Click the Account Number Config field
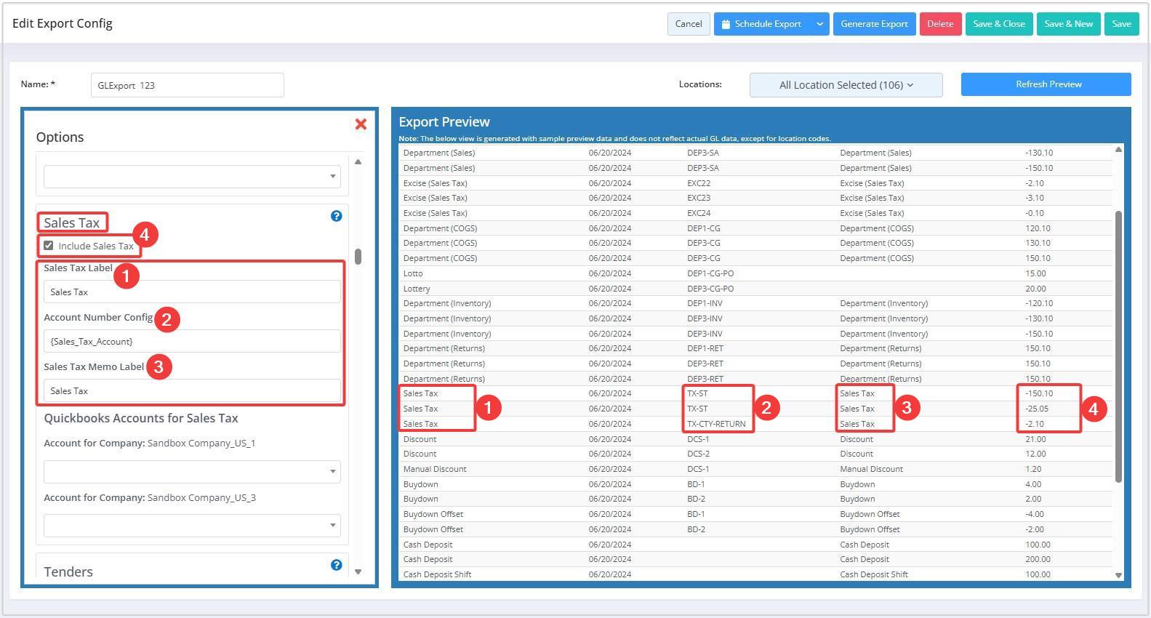The height and width of the screenshot is (618, 1151). coord(192,341)
